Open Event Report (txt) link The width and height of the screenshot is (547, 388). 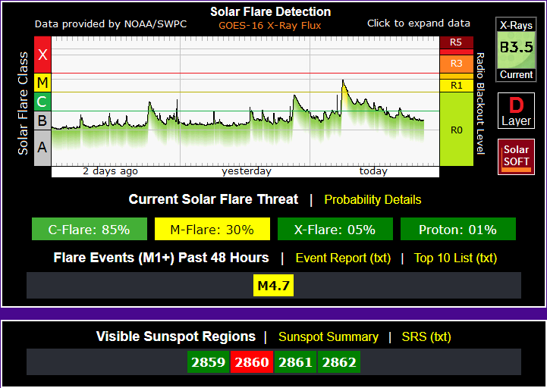click(x=343, y=258)
